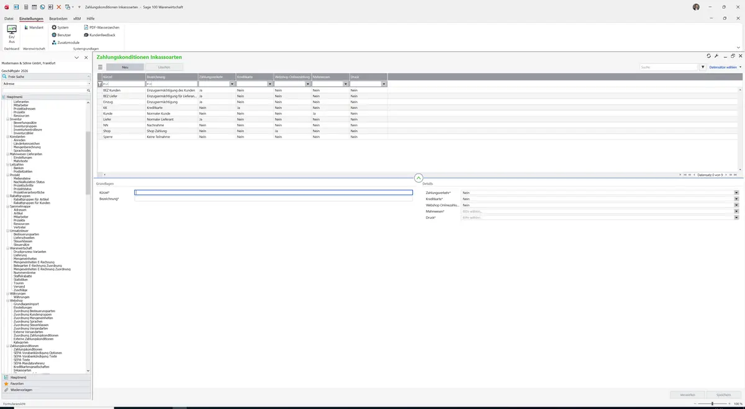This screenshot has height=409, width=745.
Task: Collapse the navigation pane chevron
Action: tap(76, 58)
